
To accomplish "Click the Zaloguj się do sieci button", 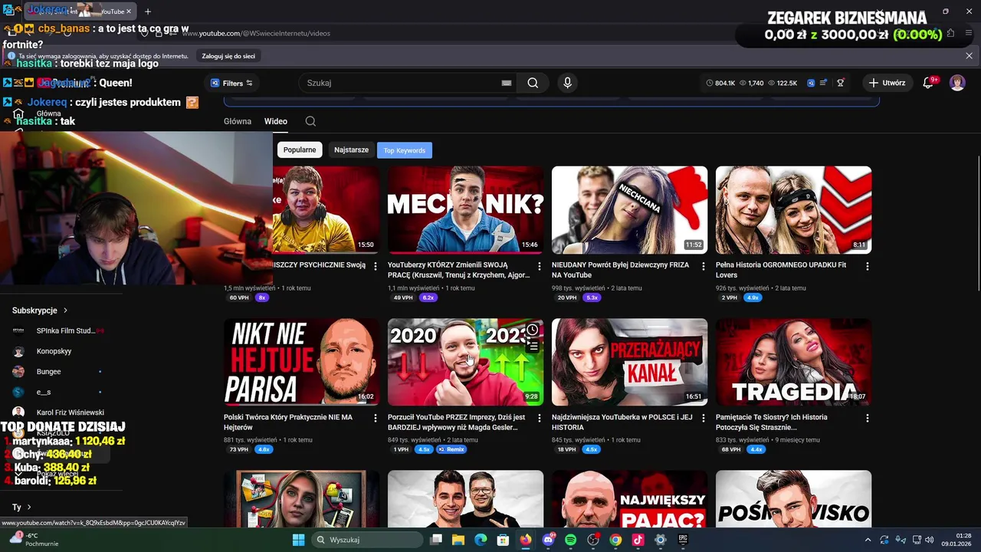I will (x=228, y=56).
